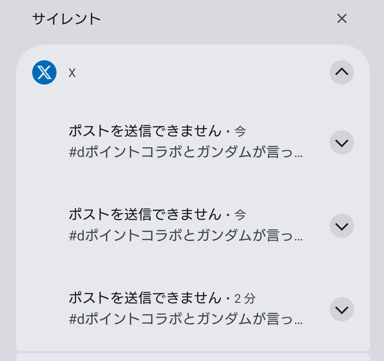Tap the 2 分 timestamp on third notification
Image resolution: width=384 pixels, height=361 pixels.
(245, 299)
